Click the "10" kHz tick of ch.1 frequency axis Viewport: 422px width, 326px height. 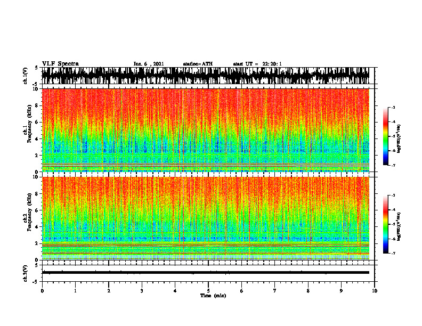coord(36,89)
